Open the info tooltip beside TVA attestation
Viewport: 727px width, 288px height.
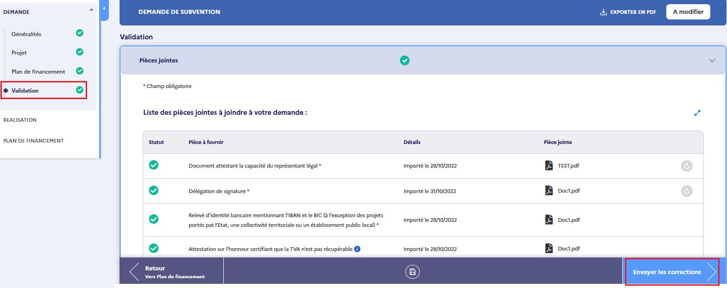click(357, 249)
